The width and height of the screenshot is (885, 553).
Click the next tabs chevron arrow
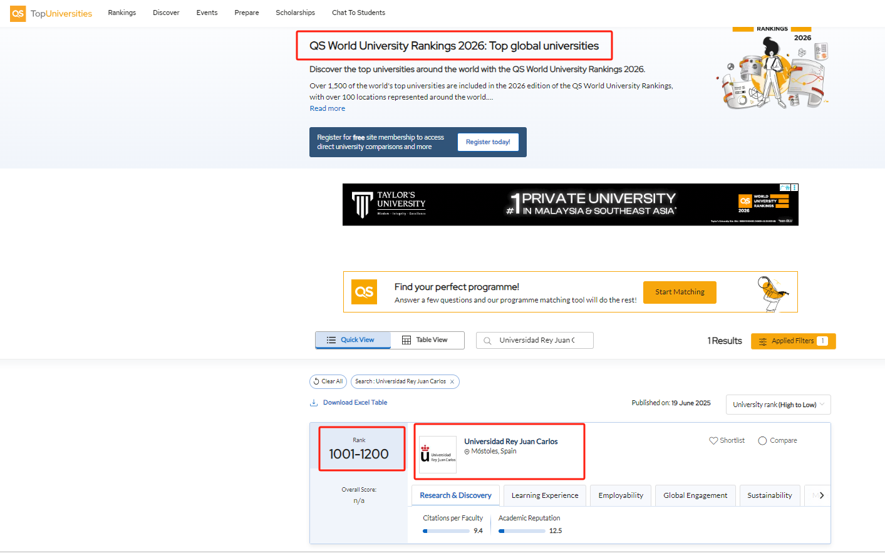click(822, 495)
